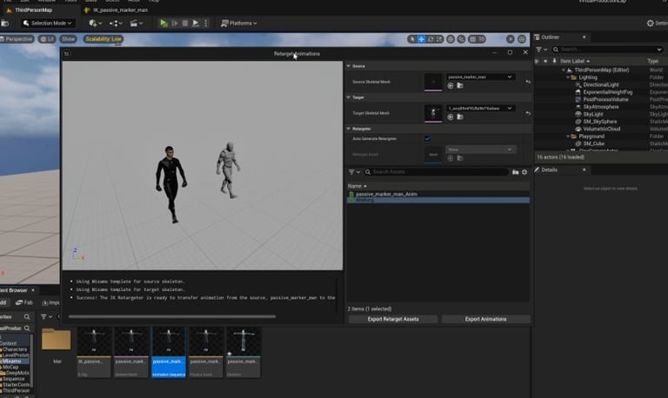668x398 pixels.
Task: Reset Target Skeletal Mesh to default arrow
Action: pyautogui.click(x=528, y=113)
